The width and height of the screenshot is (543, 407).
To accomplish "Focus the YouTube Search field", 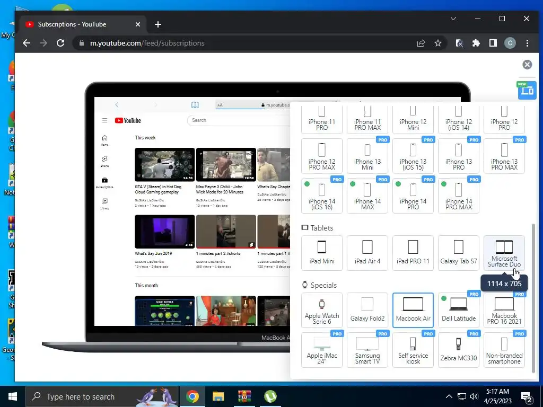I will pos(239,120).
